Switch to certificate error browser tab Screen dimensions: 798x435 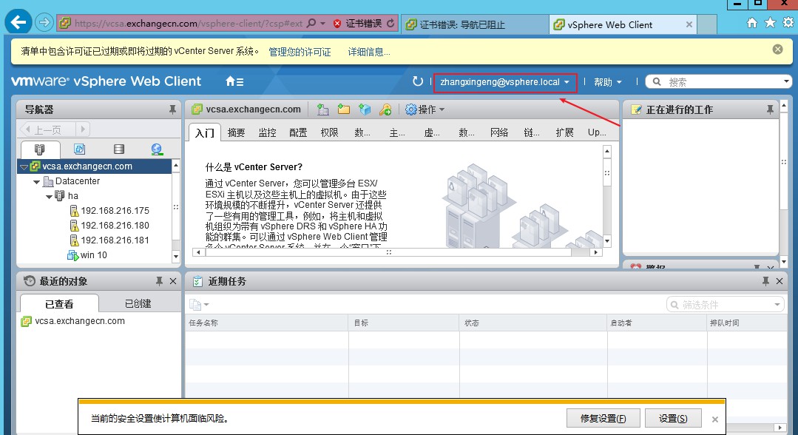click(x=475, y=24)
